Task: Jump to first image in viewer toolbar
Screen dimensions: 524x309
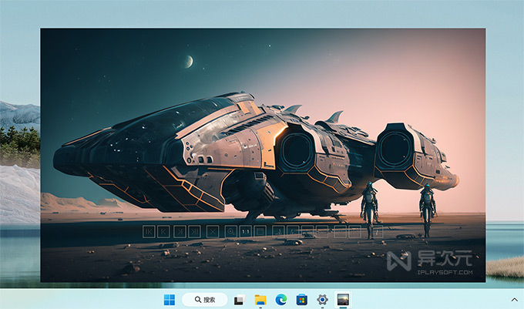Action: tap(149, 230)
